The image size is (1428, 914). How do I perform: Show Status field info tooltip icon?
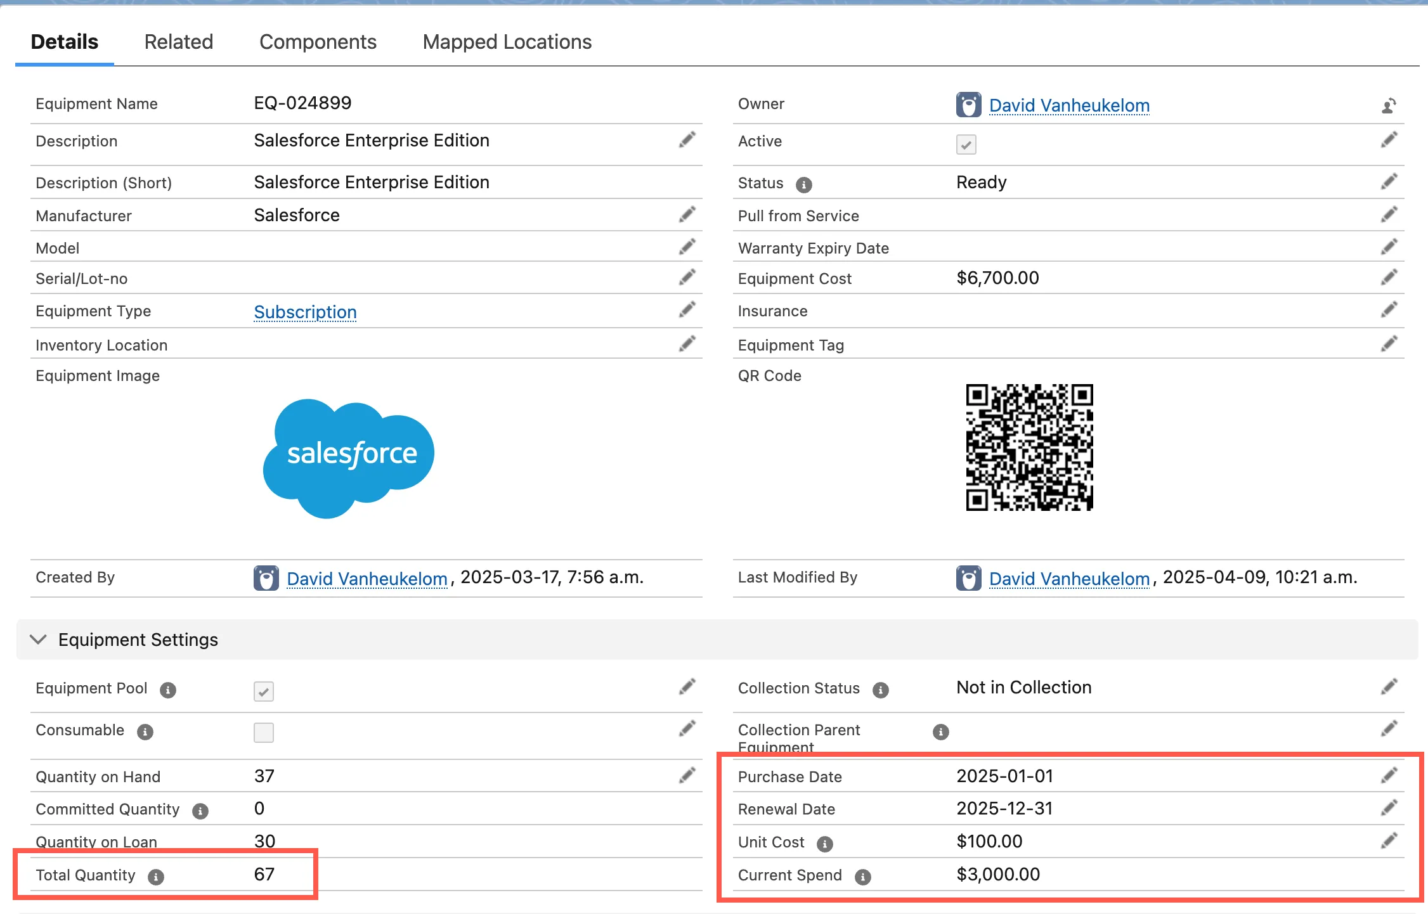pos(804,184)
